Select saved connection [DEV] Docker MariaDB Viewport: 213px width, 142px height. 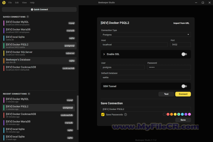click(x=39, y=30)
